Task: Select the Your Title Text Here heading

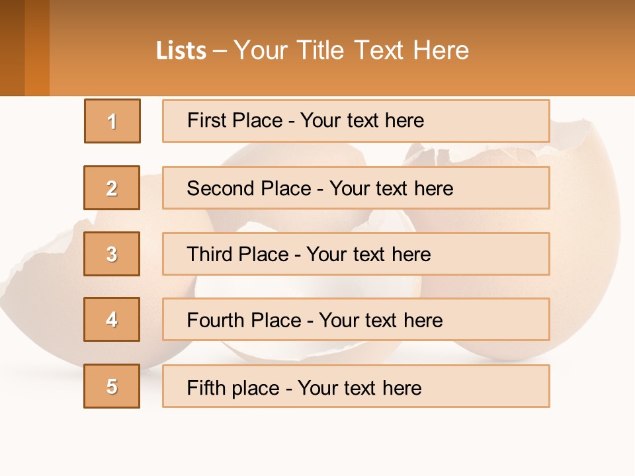Action: [x=351, y=50]
